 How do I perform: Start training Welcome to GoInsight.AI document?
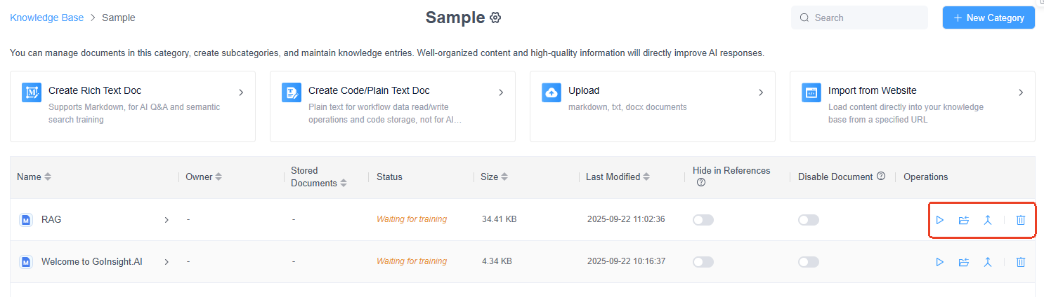(939, 262)
